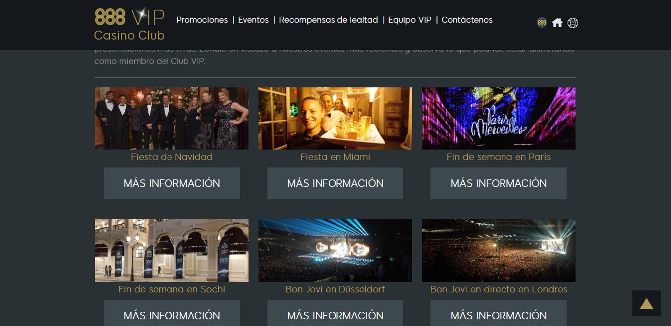The width and height of the screenshot is (671, 326).
Task: Open the language globe icon
Action: tap(573, 23)
